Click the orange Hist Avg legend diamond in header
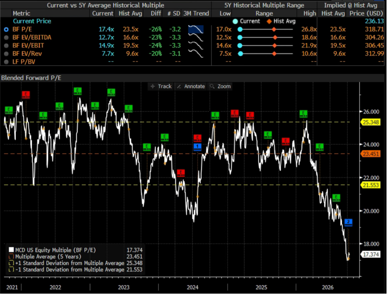 click(x=269, y=22)
